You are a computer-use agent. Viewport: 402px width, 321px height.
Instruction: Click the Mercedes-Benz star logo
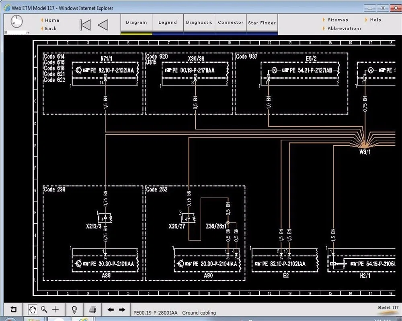click(16, 22)
